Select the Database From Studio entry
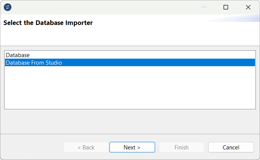The width and height of the screenshot is (260, 160). click(x=34, y=63)
